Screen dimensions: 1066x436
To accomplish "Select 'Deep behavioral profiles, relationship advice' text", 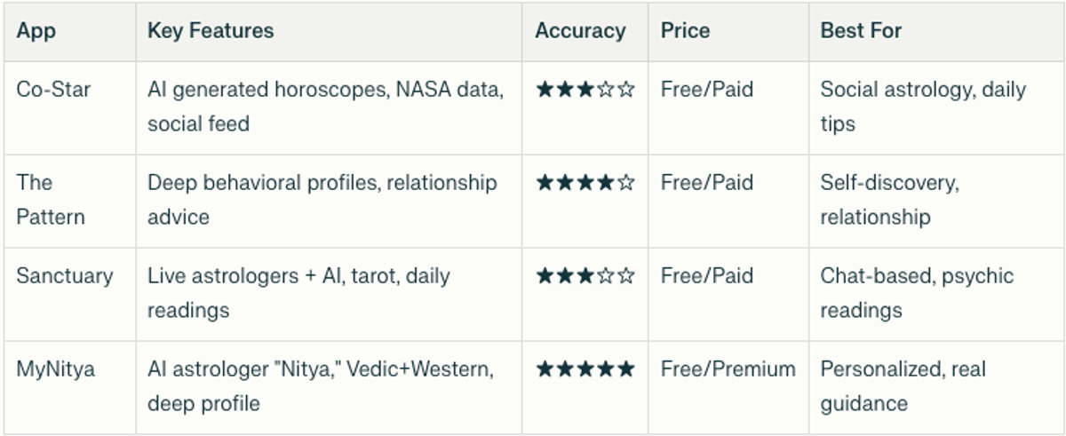I will click(322, 200).
